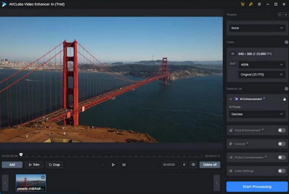
Task: Click the remove icon on video thumbnail
Action: [43, 177]
